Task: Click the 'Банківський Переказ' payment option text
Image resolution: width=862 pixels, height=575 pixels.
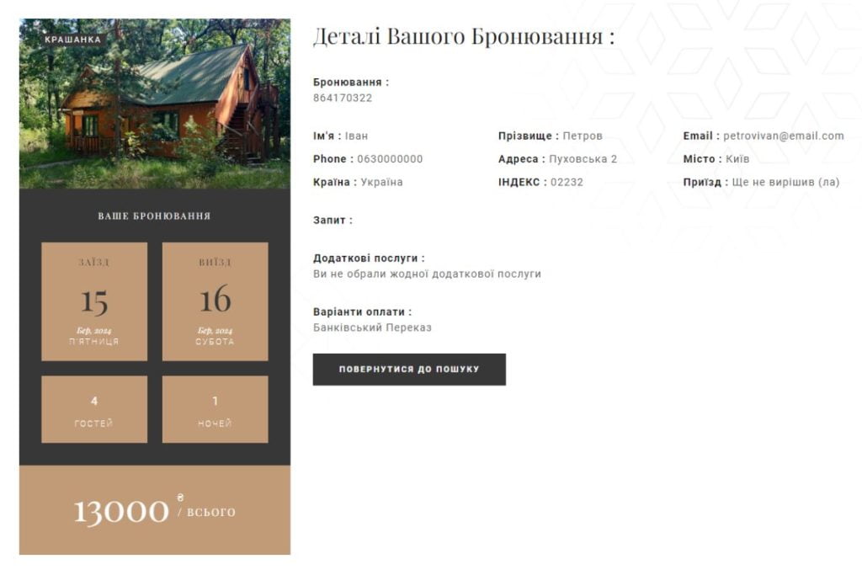Action: tap(372, 327)
